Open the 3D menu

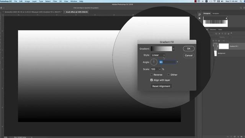click(x=60, y=1)
